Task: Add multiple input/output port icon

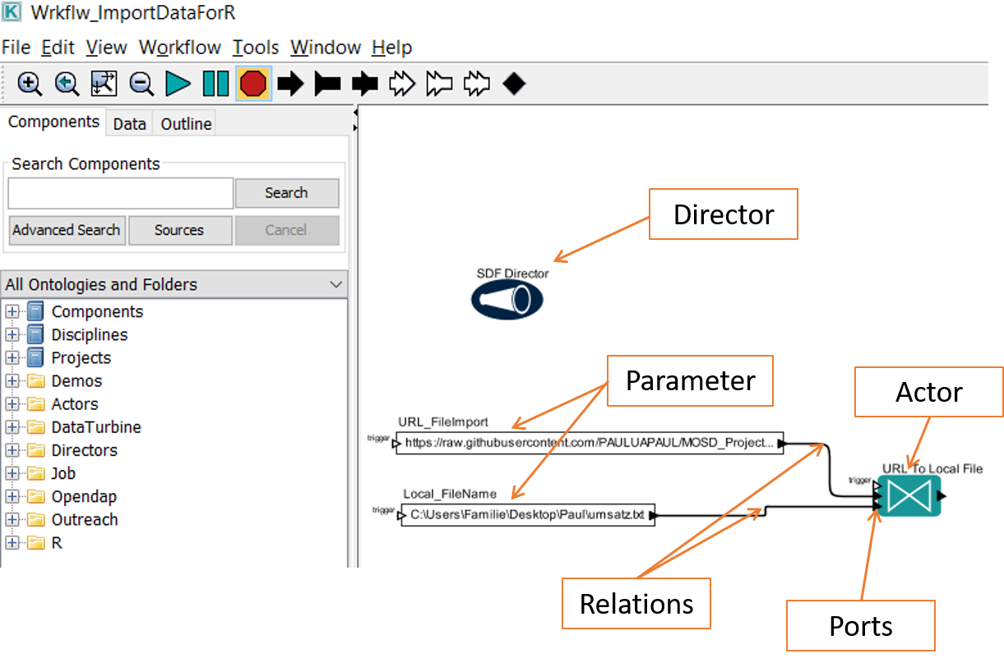Action: [477, 84]
